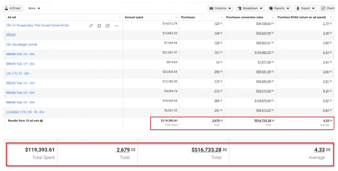Click the $35,623.99 conversion value

click(263, 33)
